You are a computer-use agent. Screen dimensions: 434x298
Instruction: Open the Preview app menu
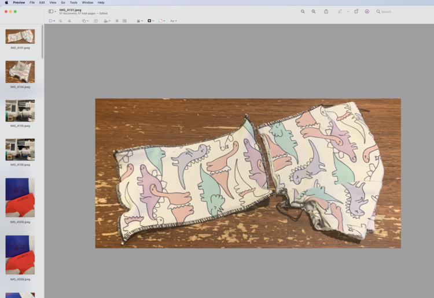pyautogui.click(x=19, y=2)
